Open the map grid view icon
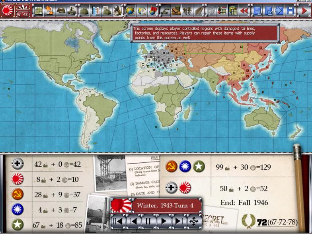Viewport: 312px width, 234px height. point(38,10)
